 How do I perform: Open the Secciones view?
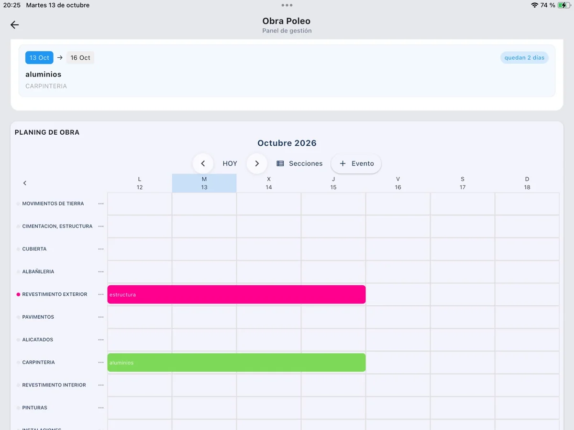coord(300,163)
